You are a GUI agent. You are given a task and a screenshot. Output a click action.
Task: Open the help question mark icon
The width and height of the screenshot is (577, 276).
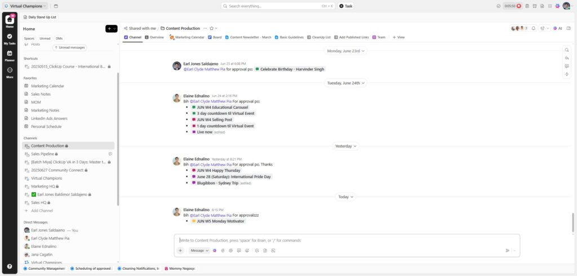coord(10,266)
